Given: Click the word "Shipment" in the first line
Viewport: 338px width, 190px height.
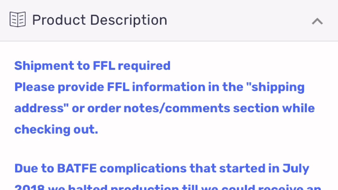Looking at the screenshot, I should pos(44,66).
